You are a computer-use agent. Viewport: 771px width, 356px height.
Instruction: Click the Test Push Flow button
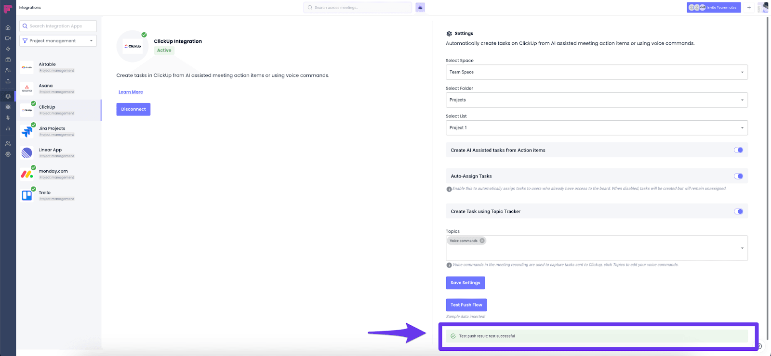pyautogui.click(x=466, y=305)
